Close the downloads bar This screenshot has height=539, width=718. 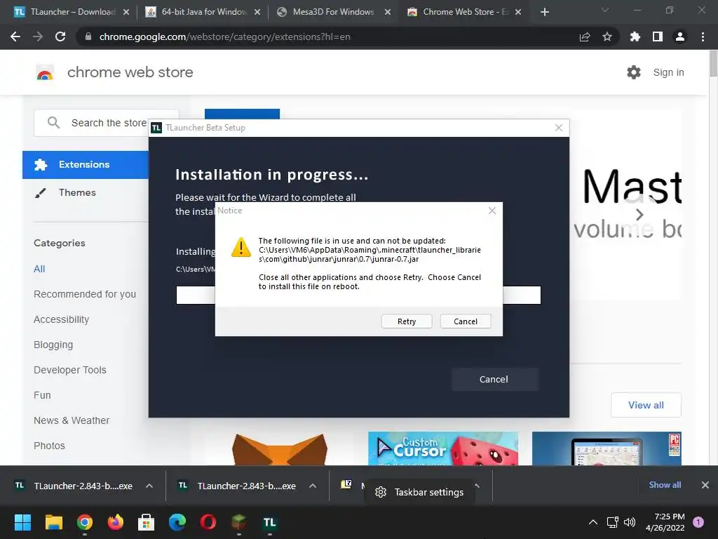705,485
